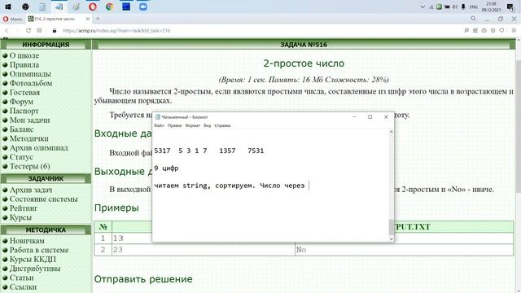Open Notepad 'Файл' menu
The height and width of the screenshot is (293, 521).
[159, 125]
